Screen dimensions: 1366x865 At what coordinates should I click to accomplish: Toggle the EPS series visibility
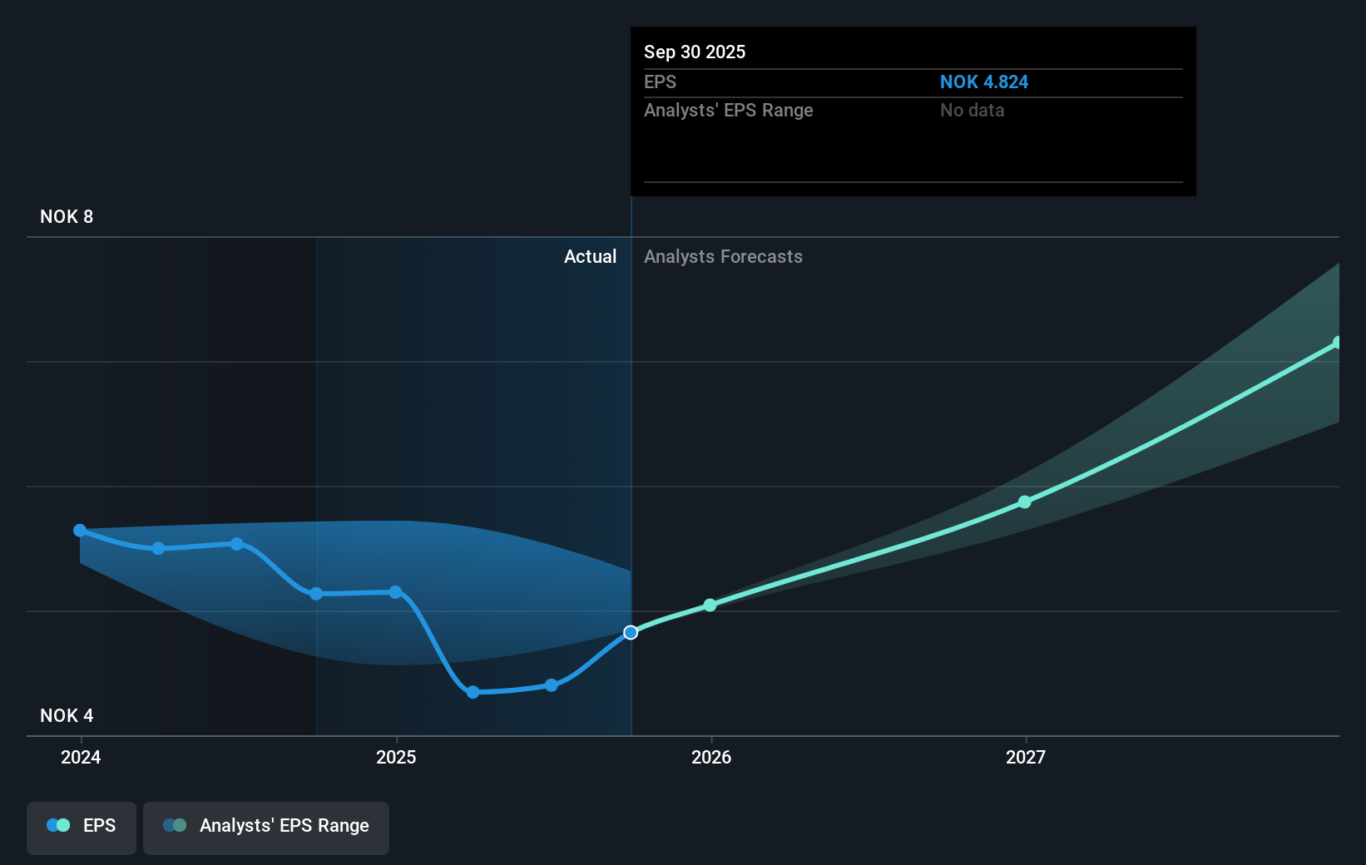point(81,828)
